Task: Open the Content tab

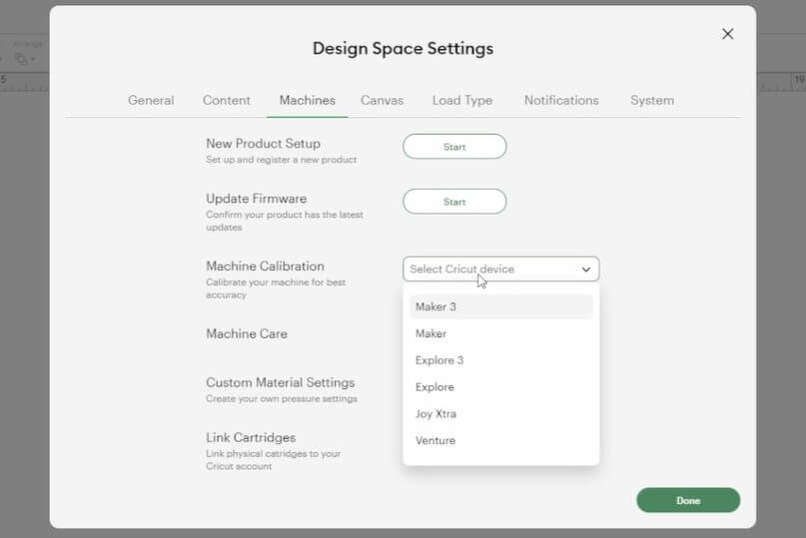Action: [x=226, y=100]
